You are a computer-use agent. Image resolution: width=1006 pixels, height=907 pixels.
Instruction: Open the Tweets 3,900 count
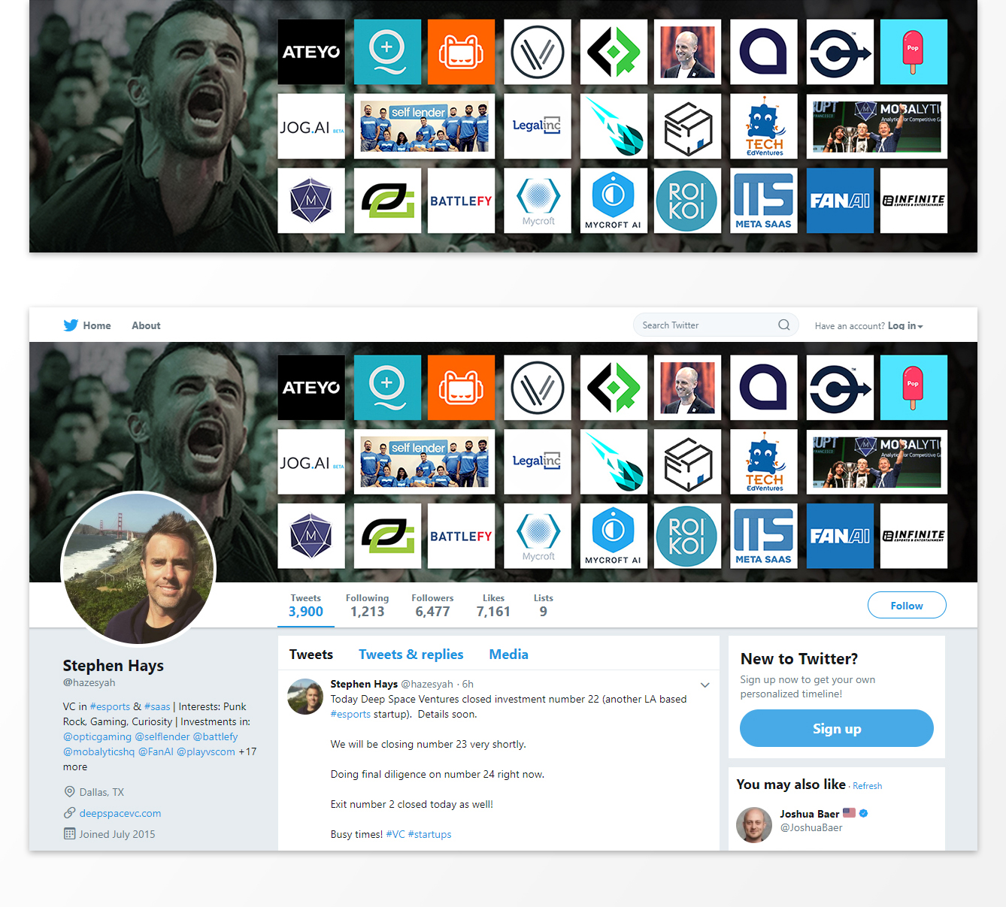305,606
